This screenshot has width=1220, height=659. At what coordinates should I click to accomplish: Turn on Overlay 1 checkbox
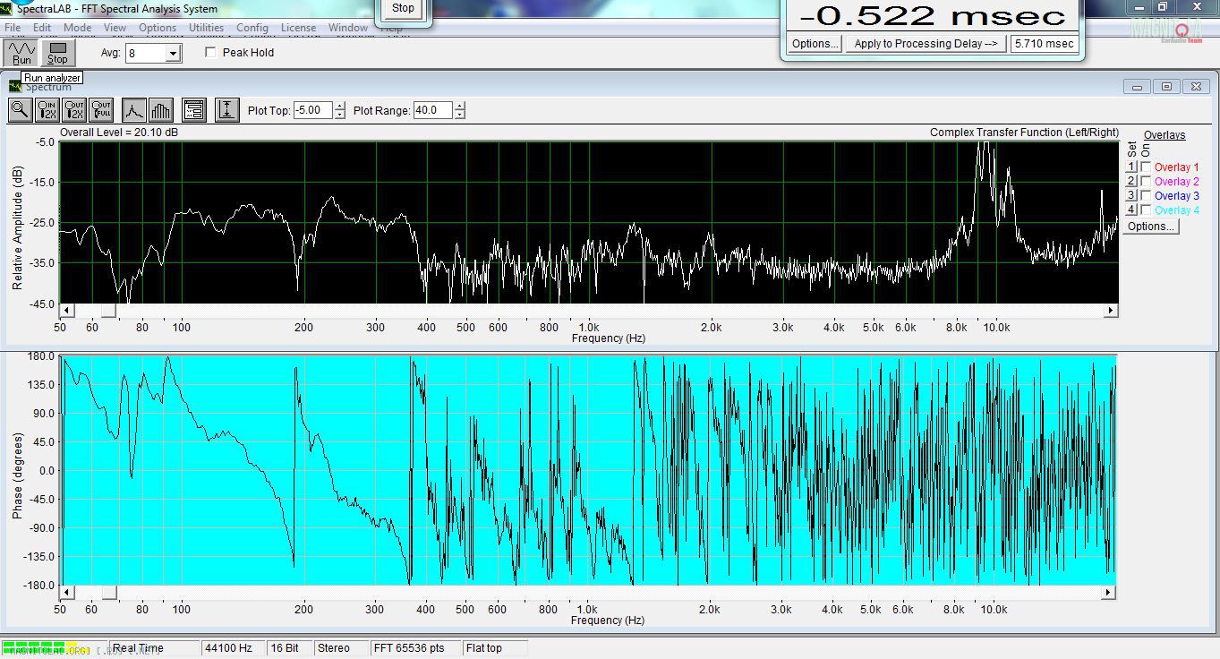pyautogui.click(x=1147, y=167)
